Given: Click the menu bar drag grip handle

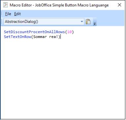Looking at the screenshot, I should (2, 14).
